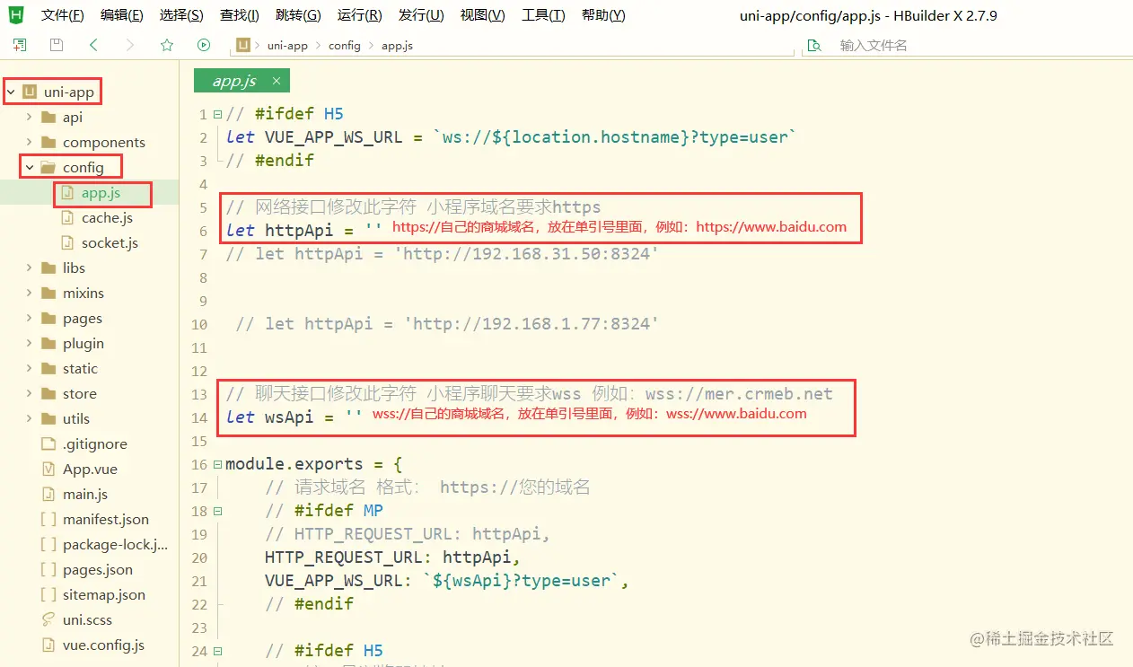This screenshot has width=1133, height=667.
Task: Select uni-app in the breadcrumb path
Action: (x=287, y=45)
